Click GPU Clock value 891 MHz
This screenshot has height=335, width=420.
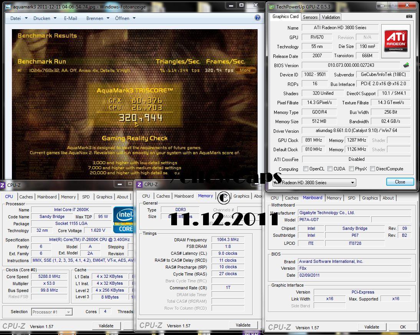pos(313,140)
